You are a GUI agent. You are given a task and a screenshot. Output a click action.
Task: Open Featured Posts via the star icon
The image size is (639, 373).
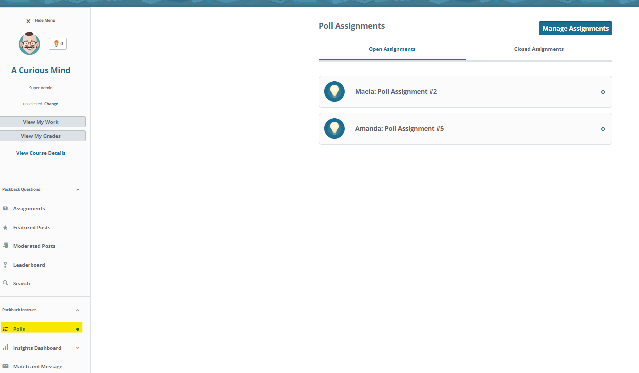pyautogui.click(x=5, y=227)
